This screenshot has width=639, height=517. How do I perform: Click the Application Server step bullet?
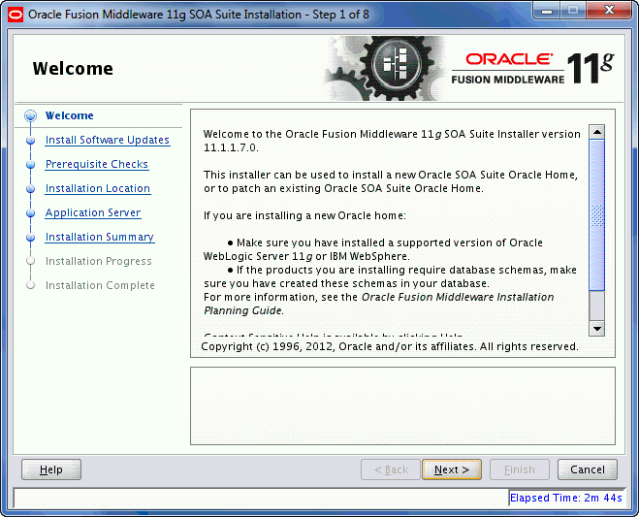pyautogui.click(x=31, y=213)
